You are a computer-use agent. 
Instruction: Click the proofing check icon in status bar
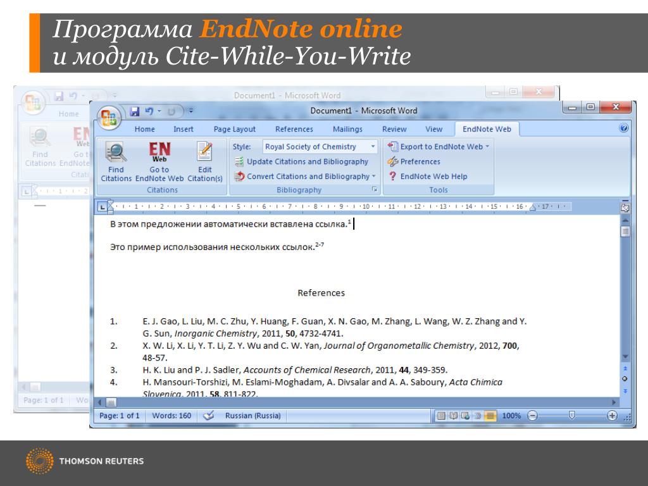(209, 415)
